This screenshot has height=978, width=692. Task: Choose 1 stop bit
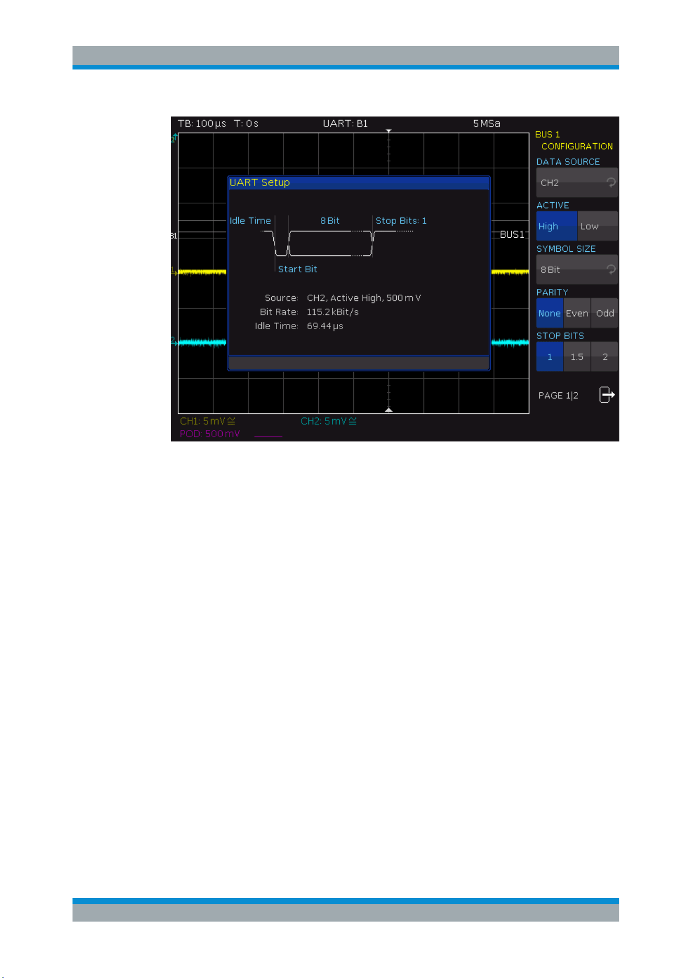click(x=550, y=356)
